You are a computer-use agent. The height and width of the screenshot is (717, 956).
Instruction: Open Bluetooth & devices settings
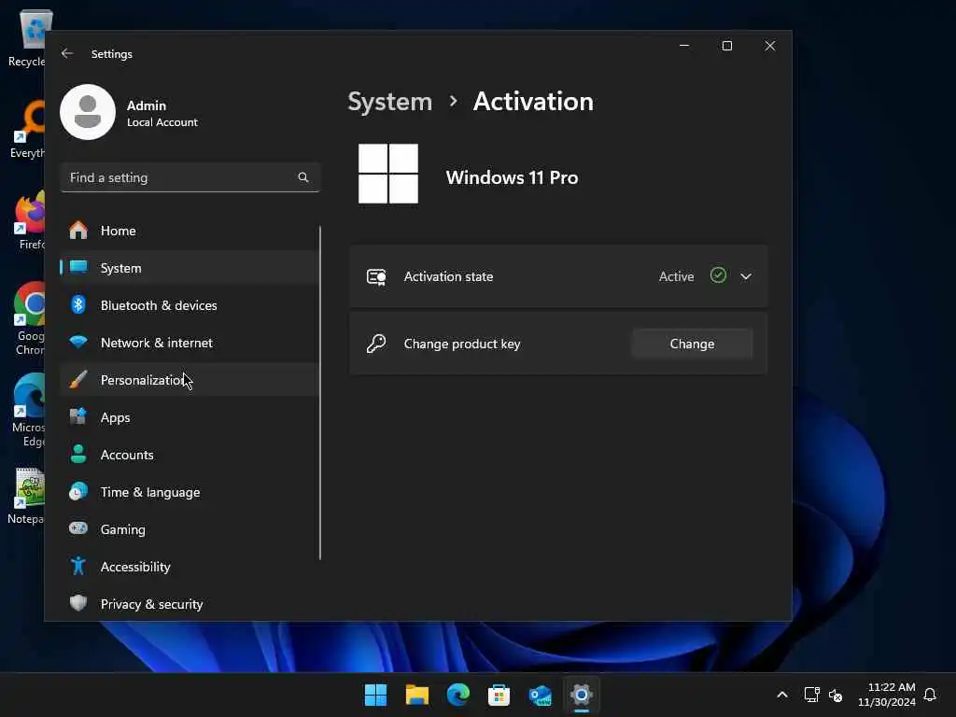(190, 305)
